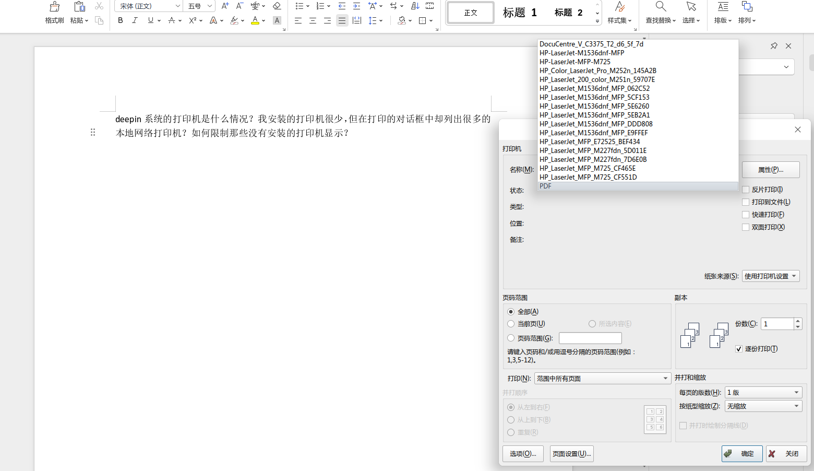The image size is (814, 471).
Task: Open 页面设置 (Page Setup) button
Action: (572, 454)
